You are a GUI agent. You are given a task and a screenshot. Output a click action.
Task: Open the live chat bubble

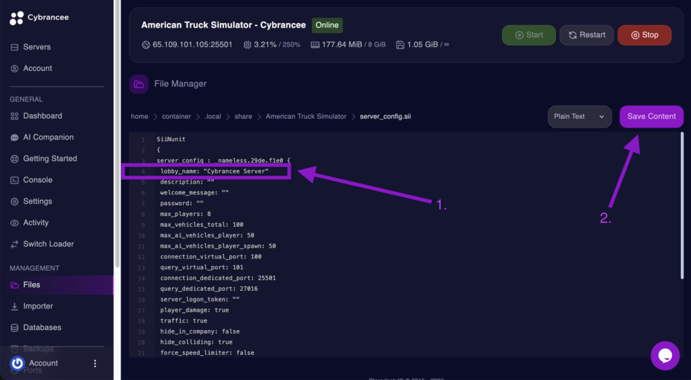(x=665, y=355)
